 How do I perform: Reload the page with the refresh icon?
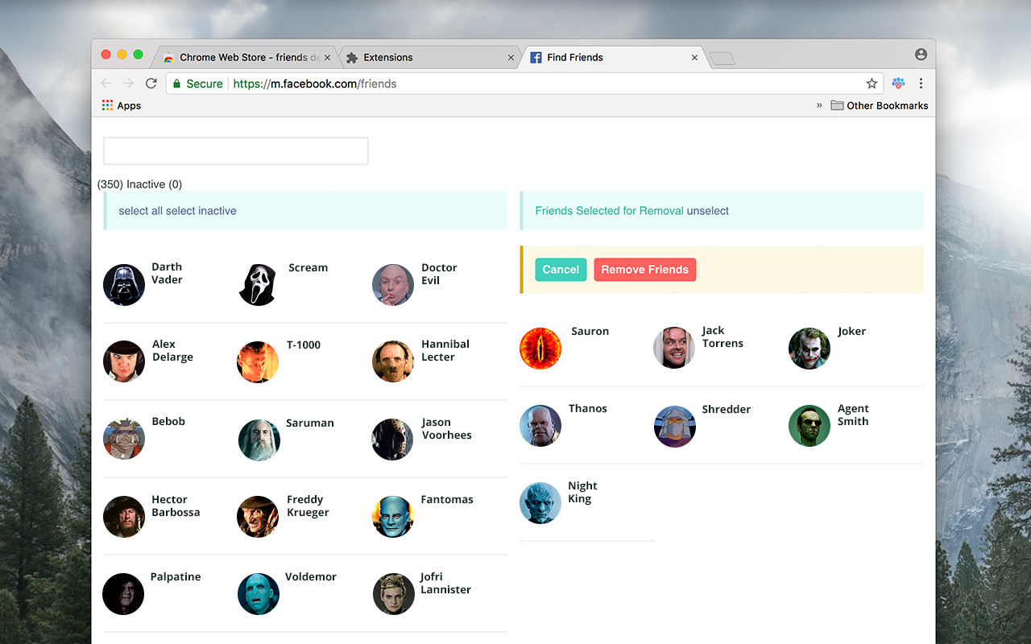[151, 84]
